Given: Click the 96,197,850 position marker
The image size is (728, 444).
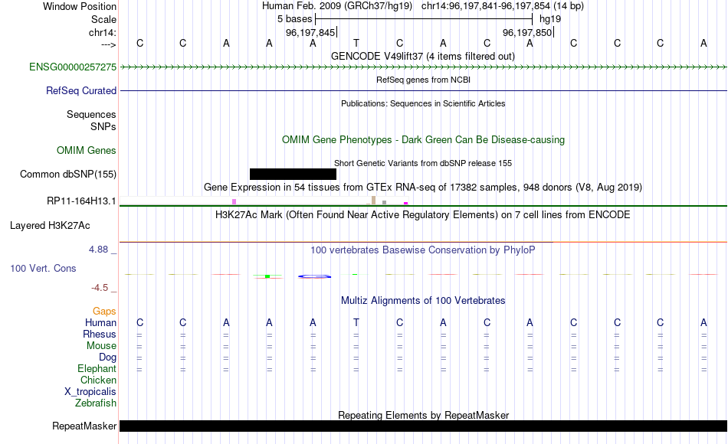Looking at the screenshot, I should 527,32.
